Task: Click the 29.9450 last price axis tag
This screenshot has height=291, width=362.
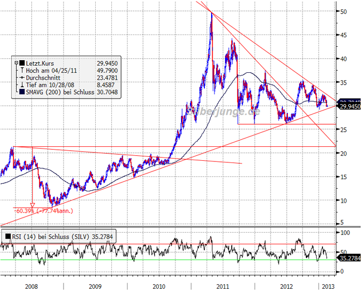Action: (x=349, y=106)
